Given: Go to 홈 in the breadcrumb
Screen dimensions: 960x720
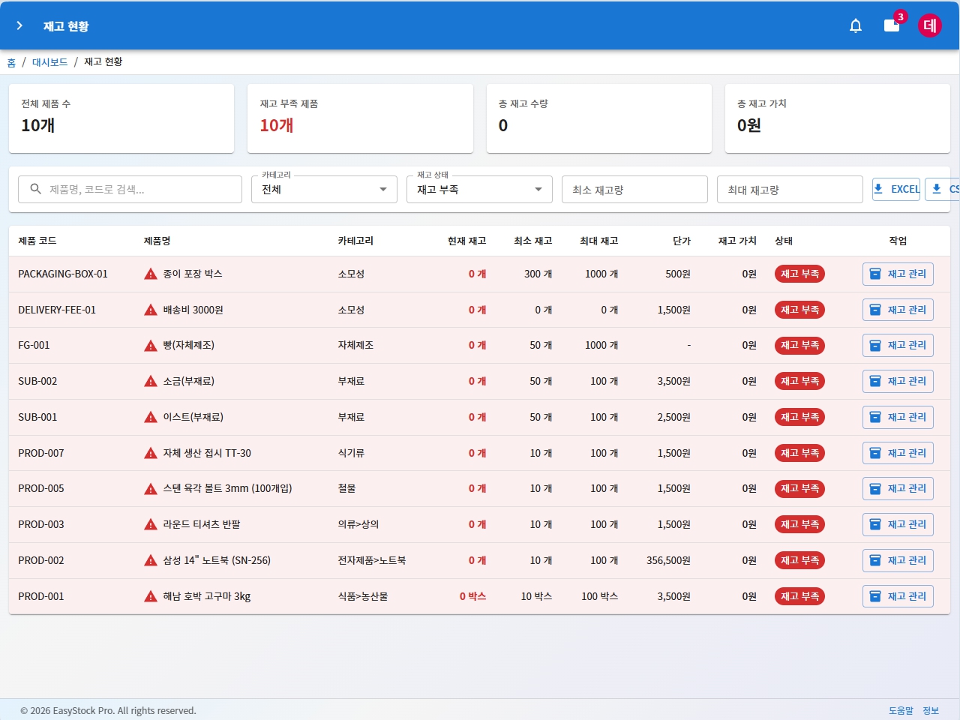Looking at the screenshot, I should pos(11,62).
